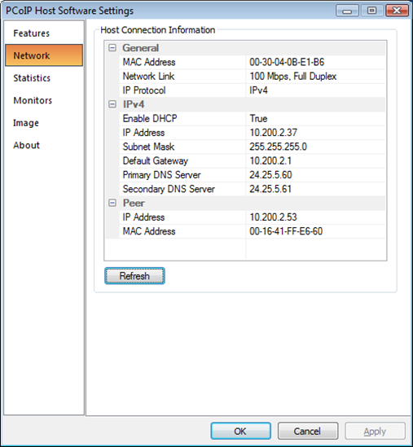Open the Features section
Screen dimensions: 413x447
[x=32, y=33]
